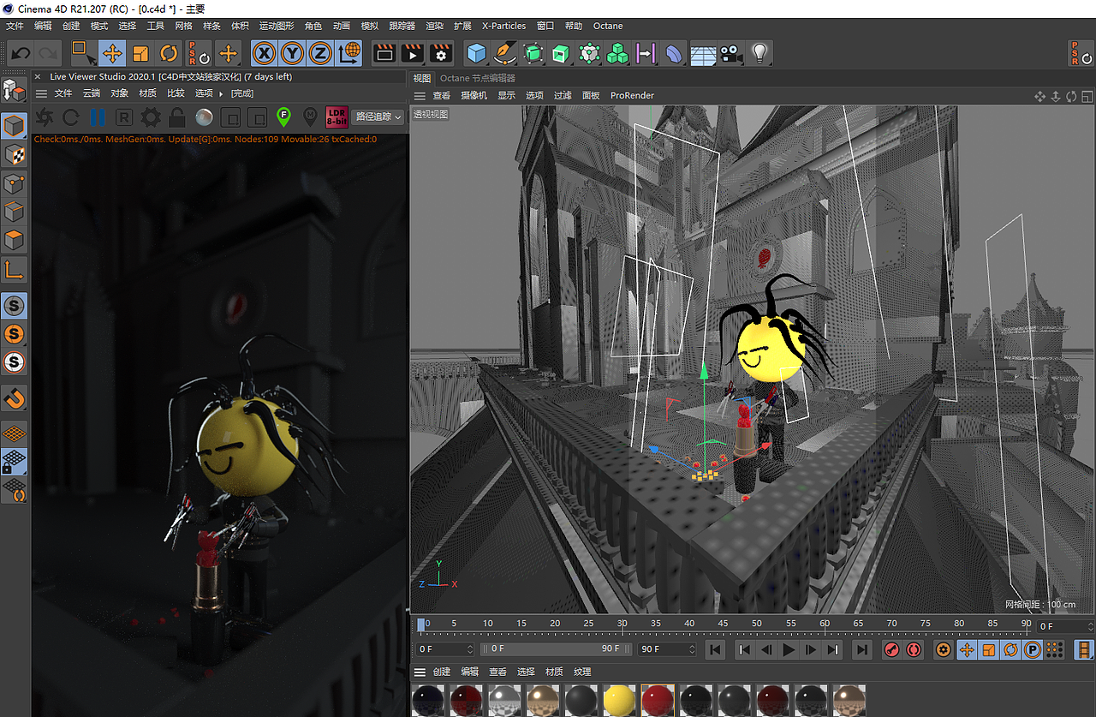Click the preview range bar 0 F–90 F
The image size is (1096, 717).
556,649
